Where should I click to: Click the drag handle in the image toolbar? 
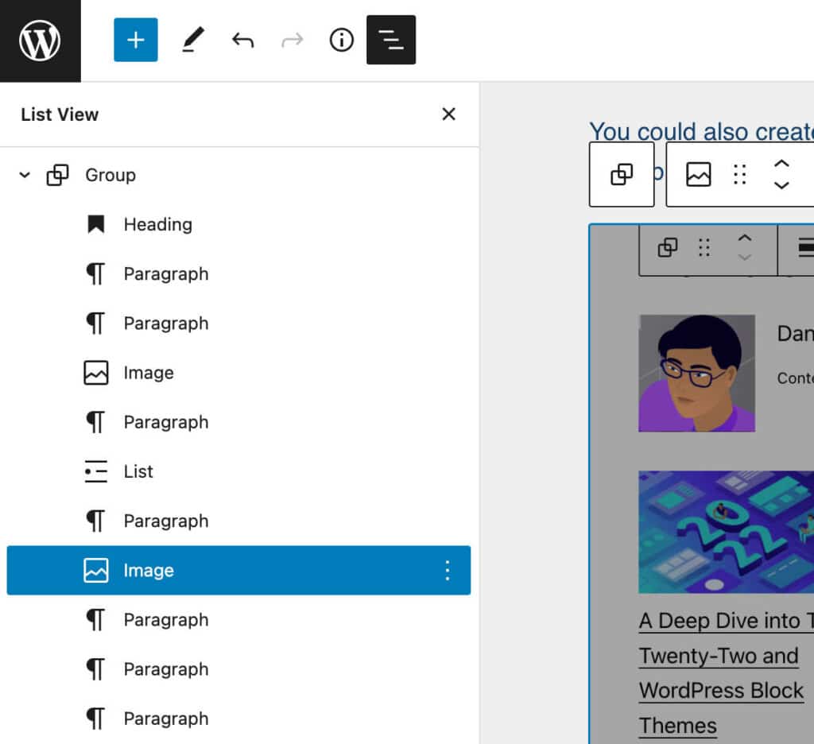tap(739, 174)
